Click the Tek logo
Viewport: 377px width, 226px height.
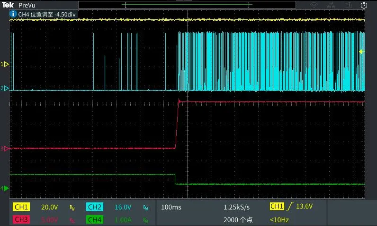(8, 5)
